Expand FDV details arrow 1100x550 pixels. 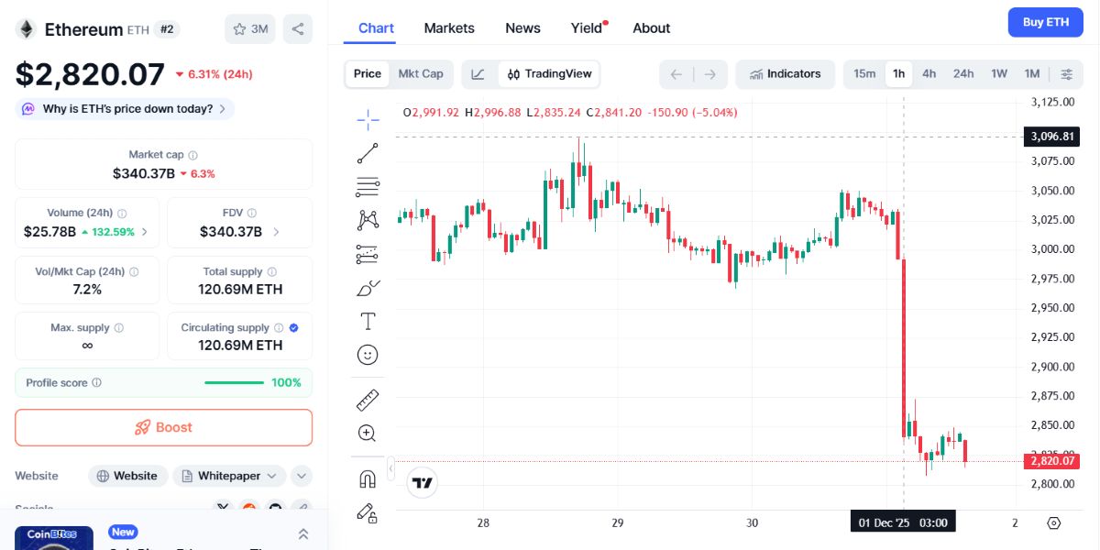(x=276, y=232)
